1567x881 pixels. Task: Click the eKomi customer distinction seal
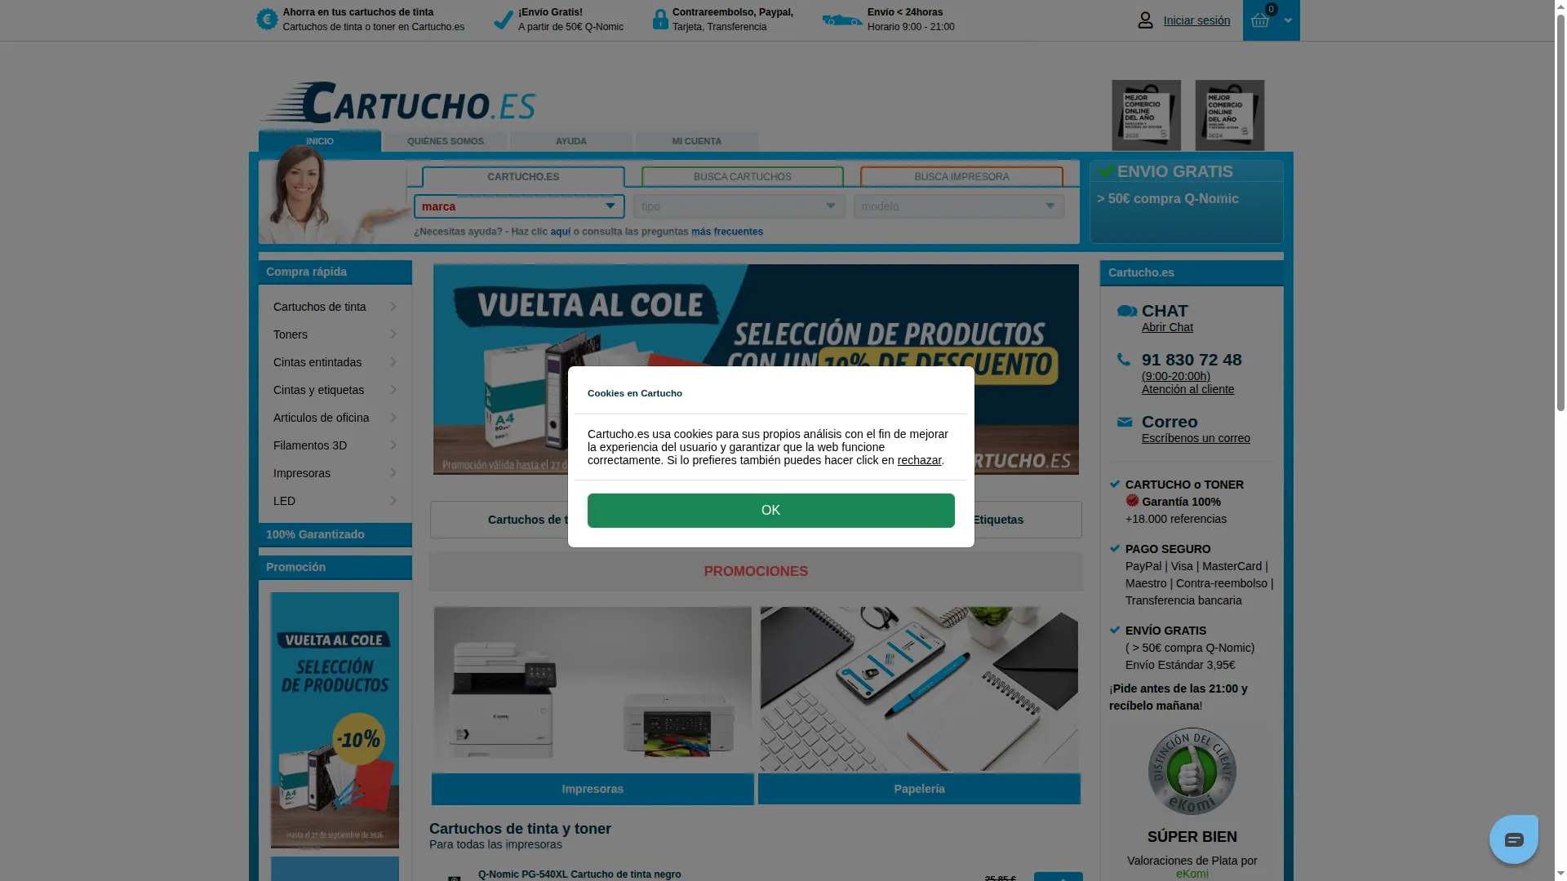(1192, 771)
